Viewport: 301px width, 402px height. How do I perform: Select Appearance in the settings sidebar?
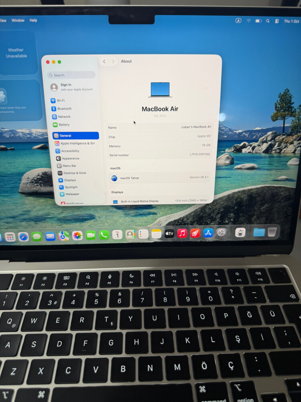click(x=68, y=158)
